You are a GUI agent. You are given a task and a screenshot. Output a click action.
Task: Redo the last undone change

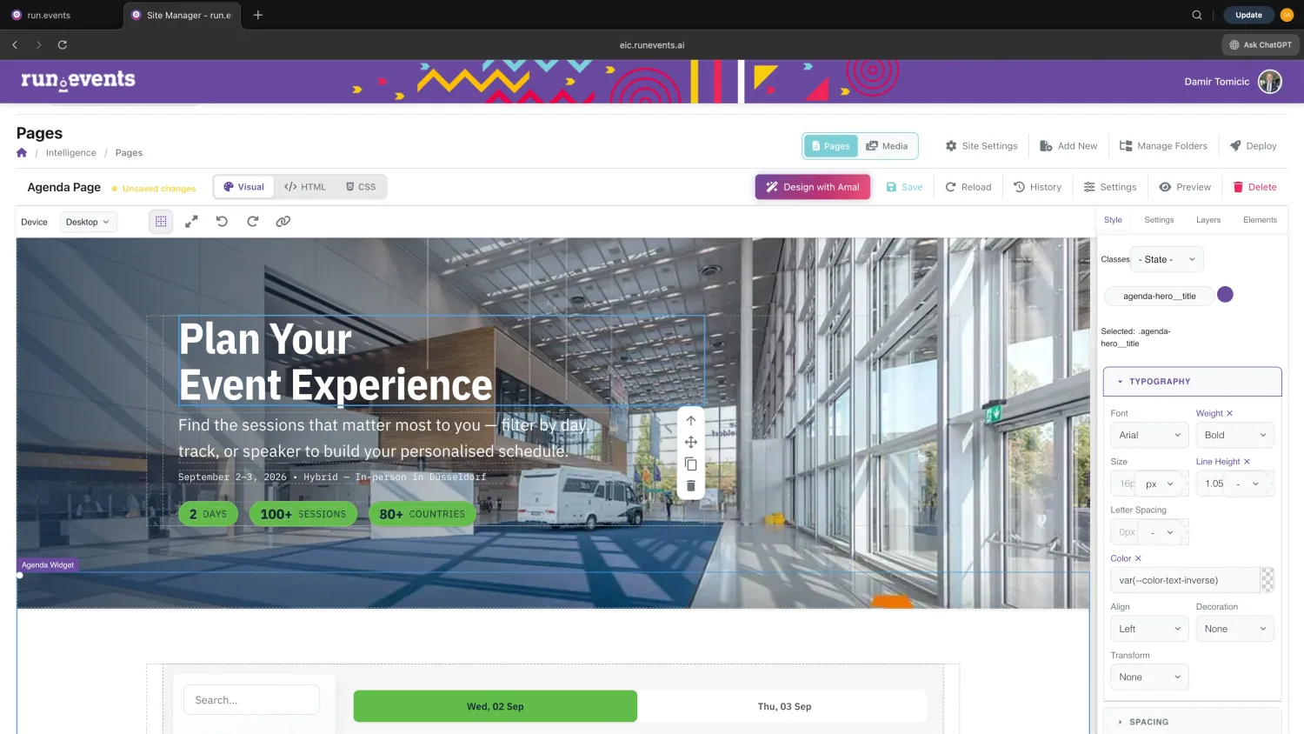pyautogui.click(x=252, y=222)
